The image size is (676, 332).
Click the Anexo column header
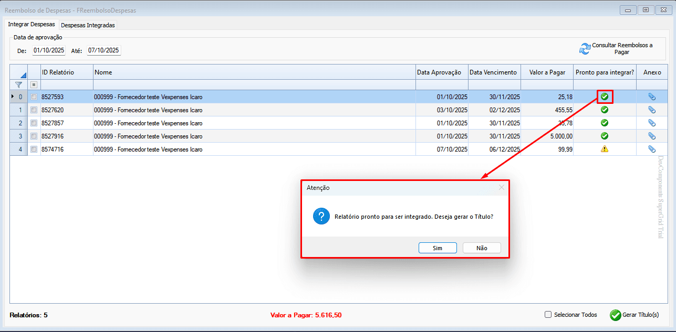(652, 72)
